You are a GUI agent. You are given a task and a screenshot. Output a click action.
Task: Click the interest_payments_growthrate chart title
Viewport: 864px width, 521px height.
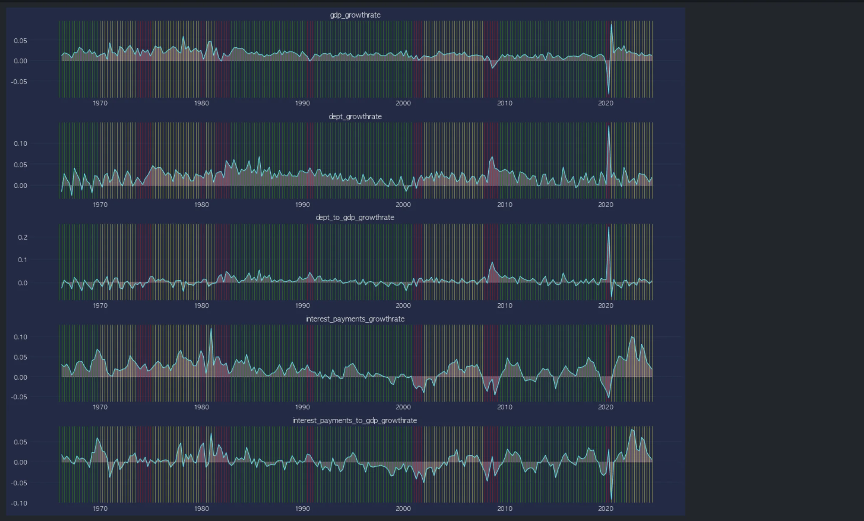tap(355, 319)
